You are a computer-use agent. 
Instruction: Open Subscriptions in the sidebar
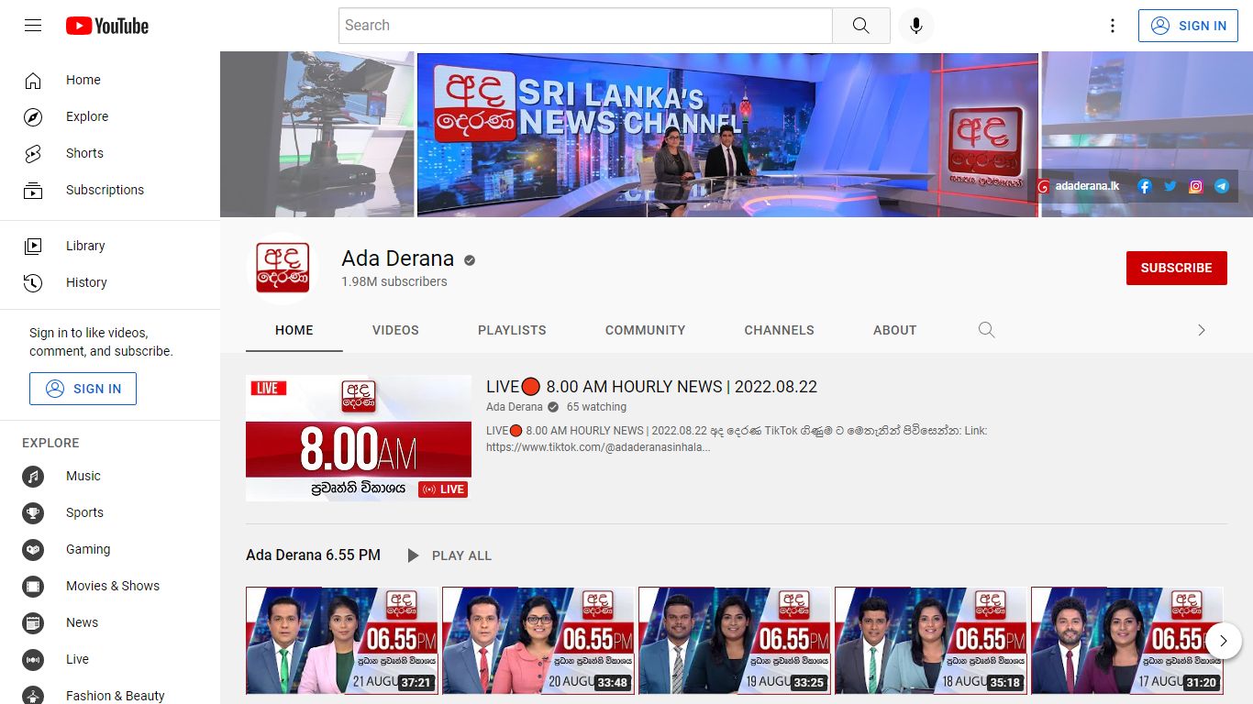click(x=110, y=190)
